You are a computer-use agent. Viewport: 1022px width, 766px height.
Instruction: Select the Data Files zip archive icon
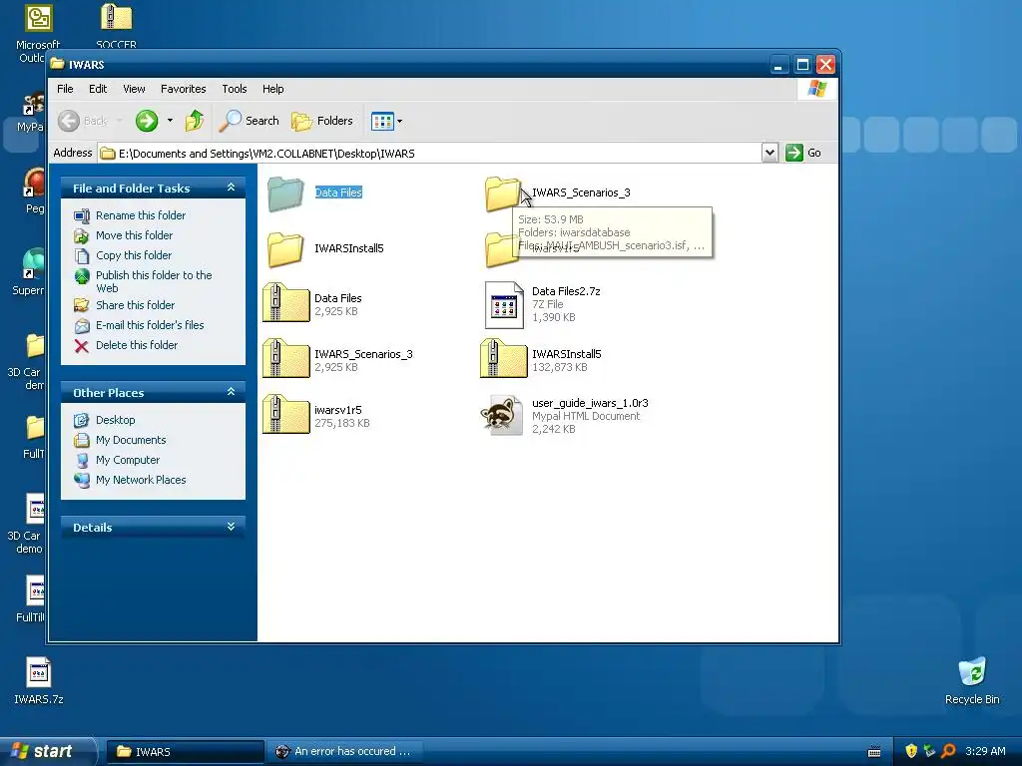coord(285,302)
